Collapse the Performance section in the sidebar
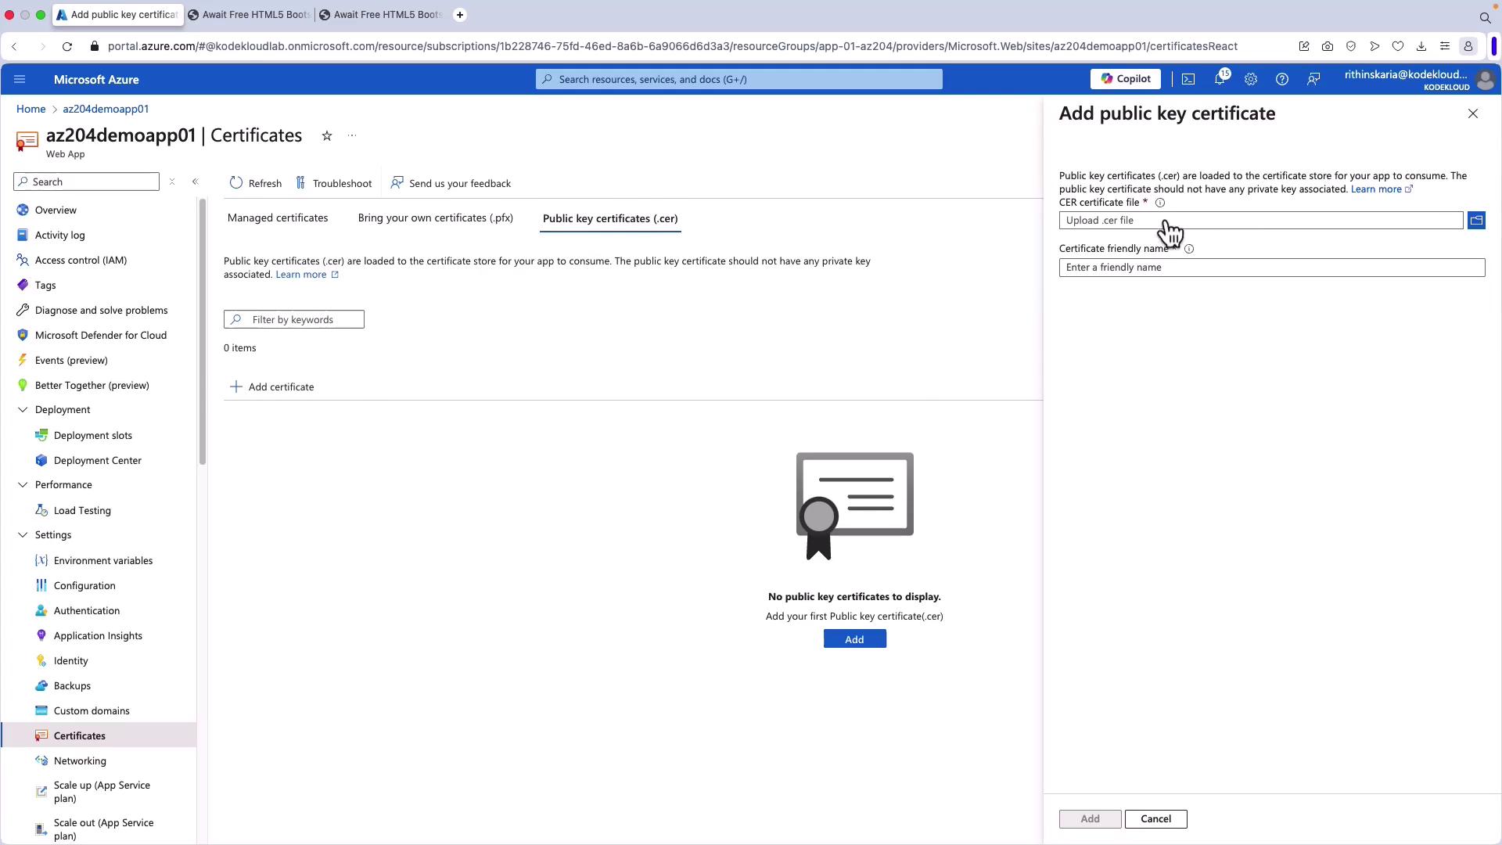Image resolution: width=1502 pixels, height=845 pixels. (x=23, y=485)
